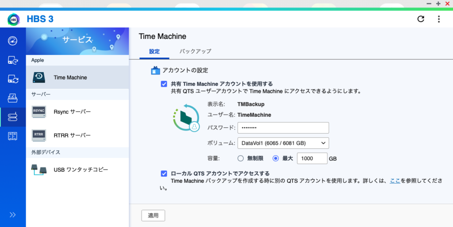Open the Storage Spaces sidebar icon
The height and width of the screenshot is (227, 453).
coord(12,136)
